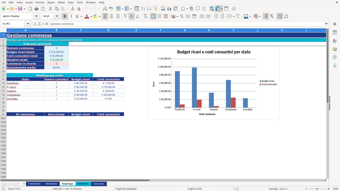Click Background Color yellow highlighter swatch
Image resolution: width=340 pixels, height=191 pixels.
pyautogui.click(x=95, y=16)
